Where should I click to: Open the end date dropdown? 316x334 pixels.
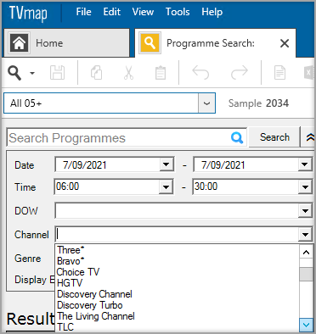point(305,164)
